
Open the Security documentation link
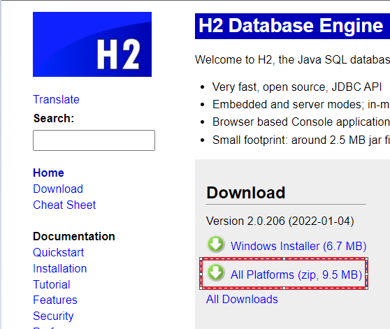(x=53, y=316)
